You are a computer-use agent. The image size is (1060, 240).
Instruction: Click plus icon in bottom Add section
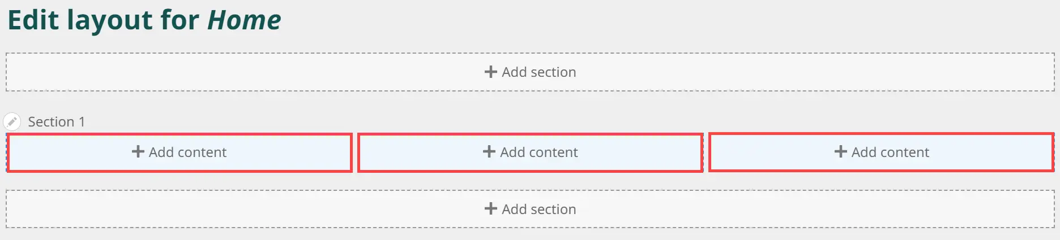(x=490, y=209)
